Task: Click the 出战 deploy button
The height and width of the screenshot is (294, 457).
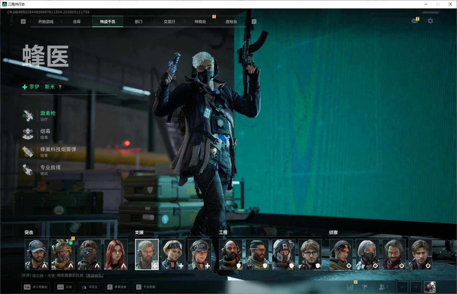Action: point(64,287)
